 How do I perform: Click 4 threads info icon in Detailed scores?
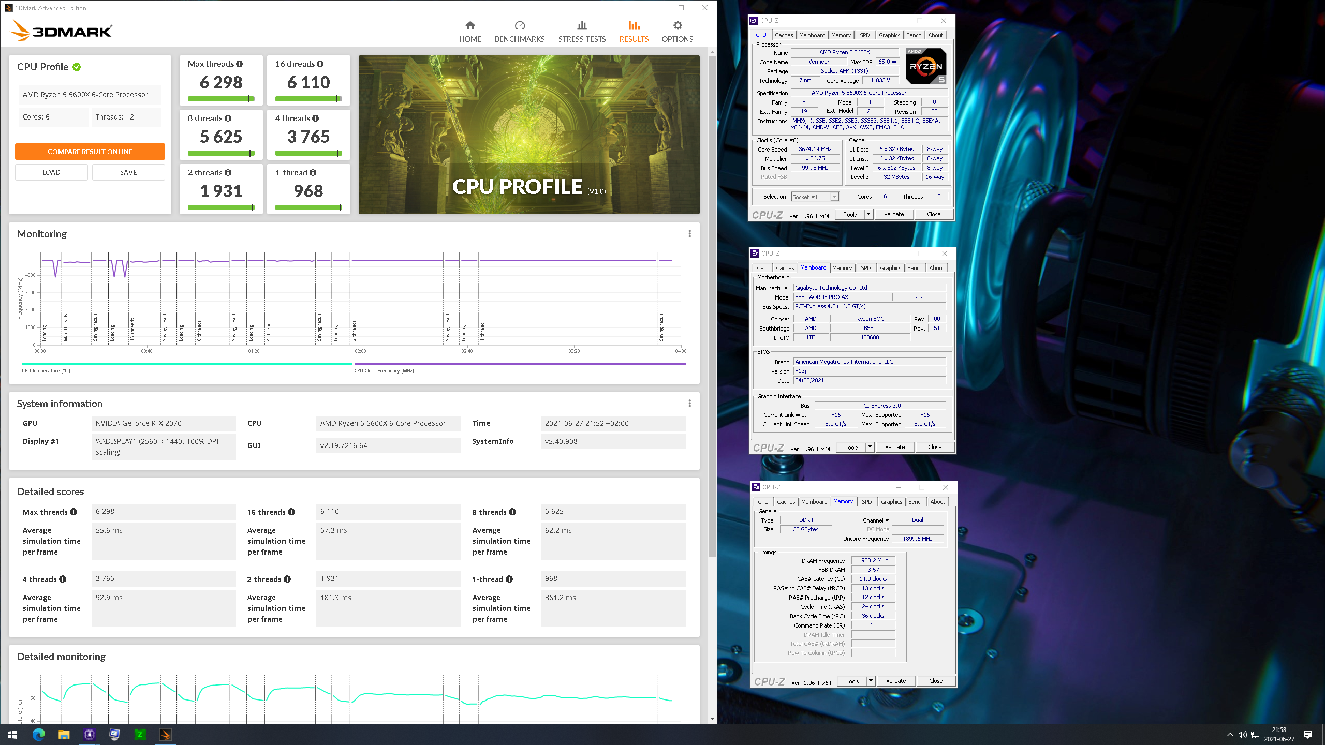tap(63, 579)
